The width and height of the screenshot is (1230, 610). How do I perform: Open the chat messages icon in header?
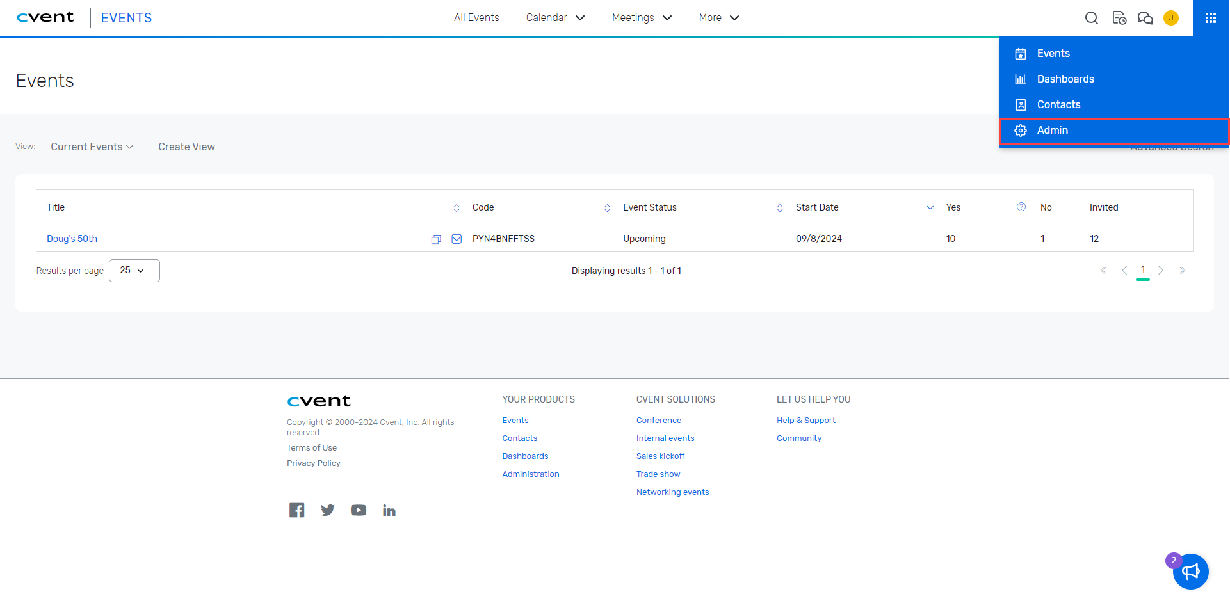pos(1145,18)
